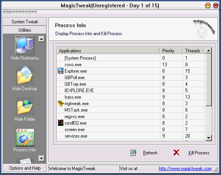Screen dimensions: 221x175
Task: Open the www.magictweak.com link
Action: click(185, 169)
